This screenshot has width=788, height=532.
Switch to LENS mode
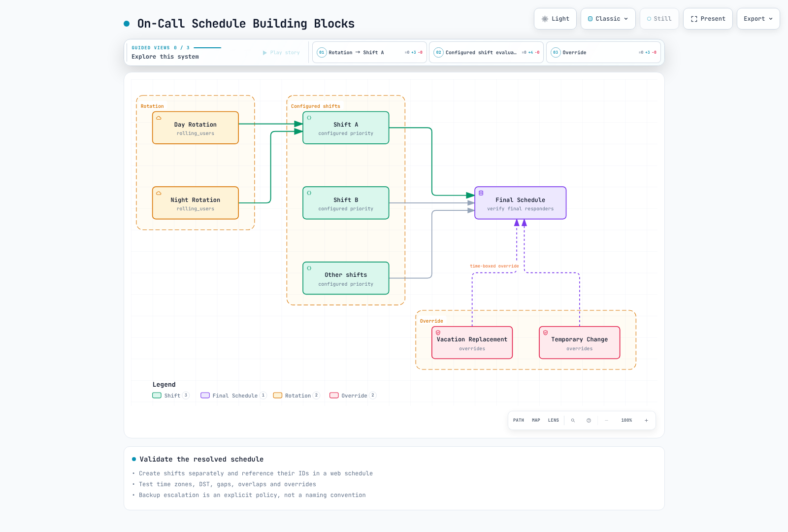(554, 421)
